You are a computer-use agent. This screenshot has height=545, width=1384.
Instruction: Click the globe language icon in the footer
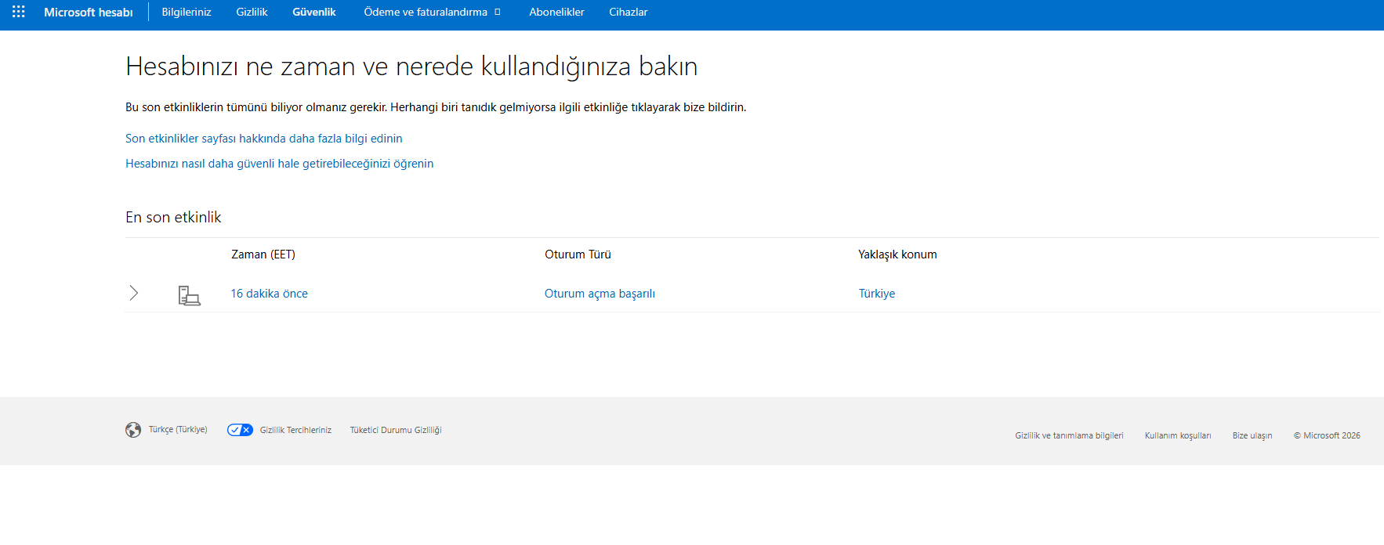(x=133, y=430)
